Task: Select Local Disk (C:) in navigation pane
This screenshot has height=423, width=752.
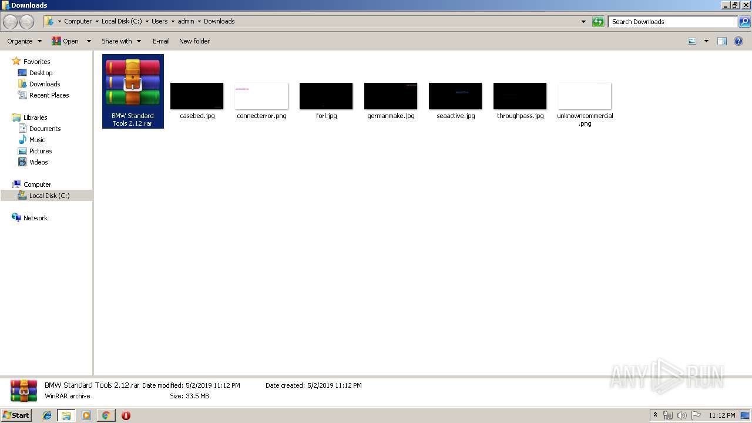Action: (x=49, y=196)
